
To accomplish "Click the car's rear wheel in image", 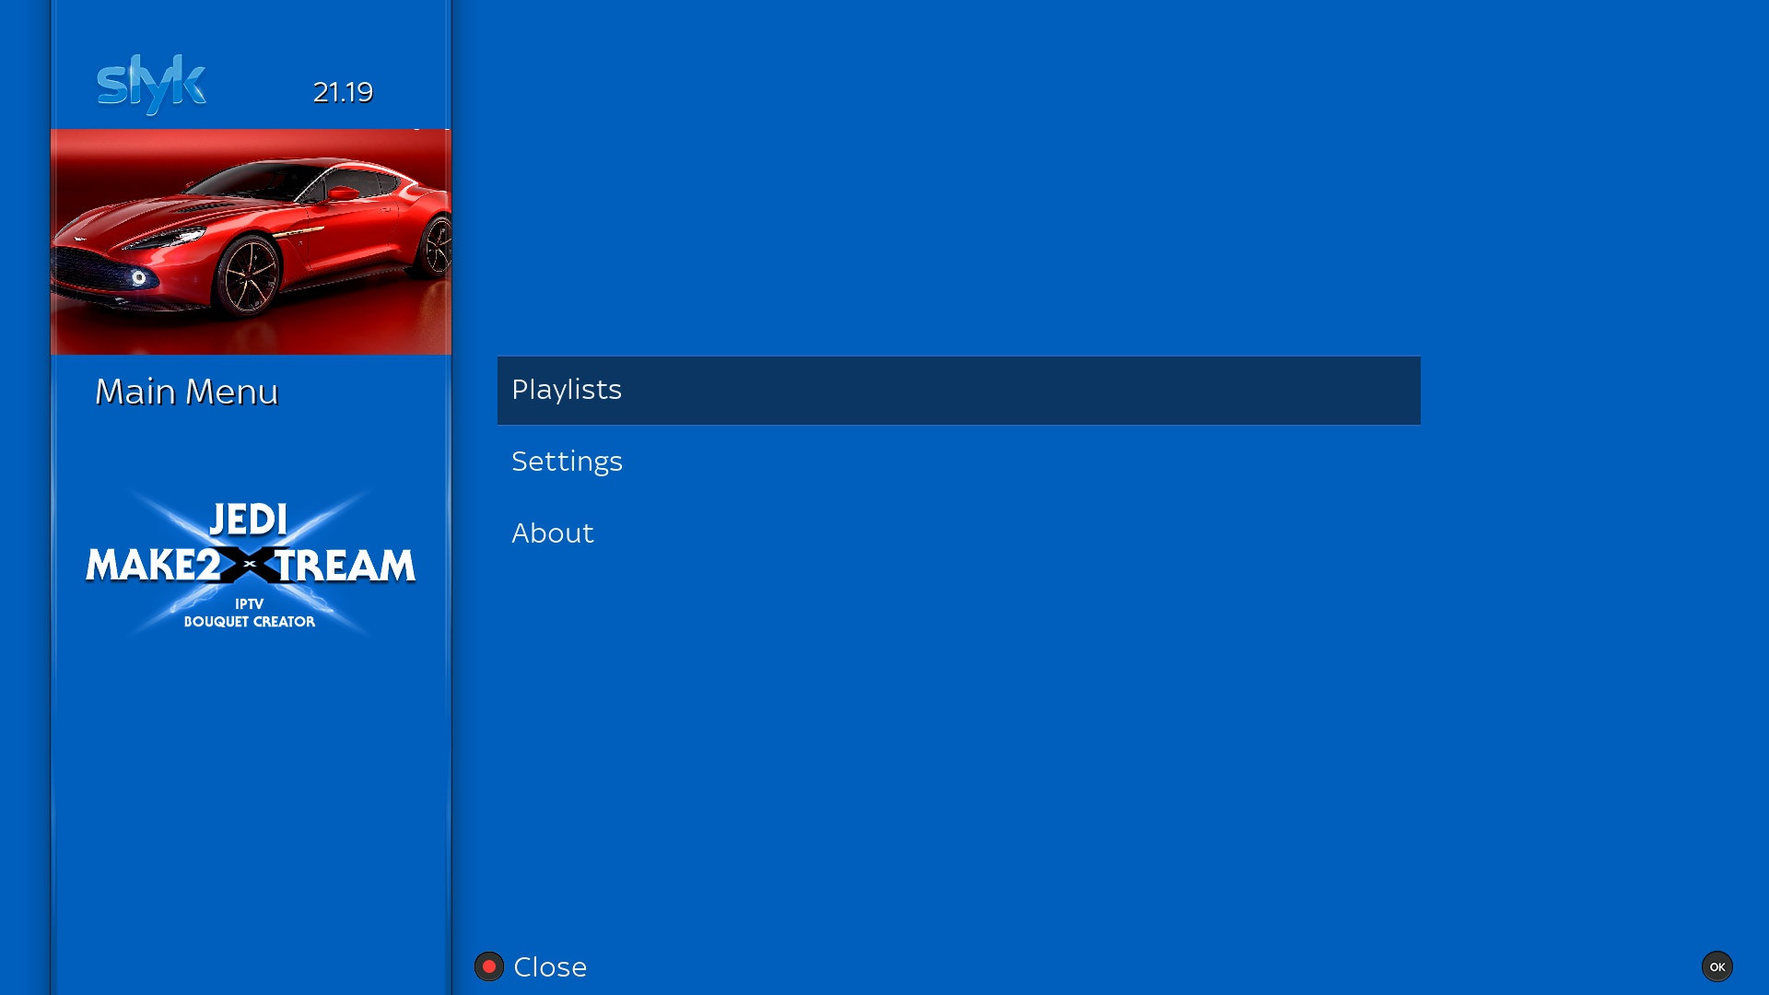I will click(x=438, y=247).
